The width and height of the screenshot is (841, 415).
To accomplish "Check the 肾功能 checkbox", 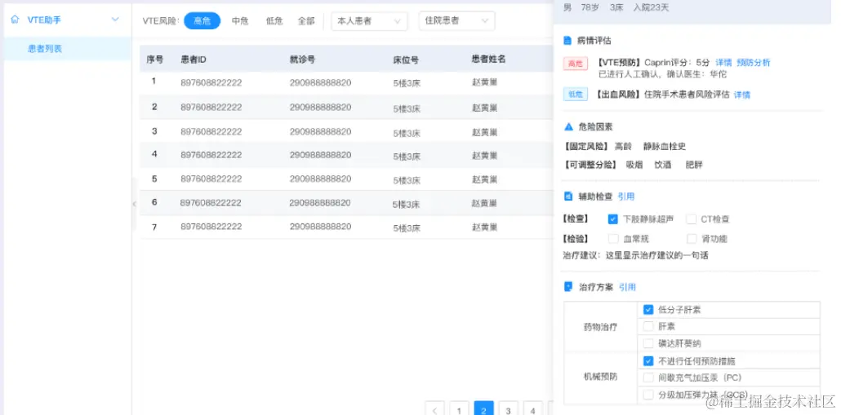I will [x=692, y=238].
